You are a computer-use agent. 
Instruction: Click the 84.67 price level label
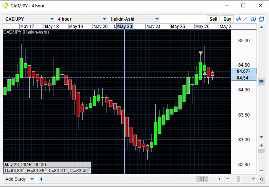point(244,71)
